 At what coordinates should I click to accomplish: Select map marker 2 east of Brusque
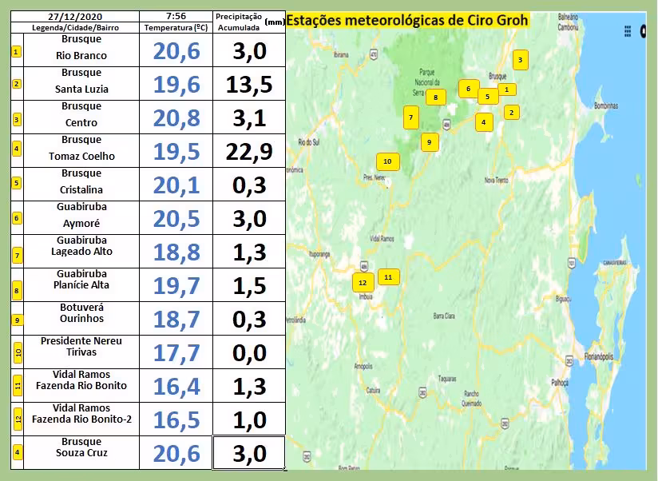coord(511,113)
